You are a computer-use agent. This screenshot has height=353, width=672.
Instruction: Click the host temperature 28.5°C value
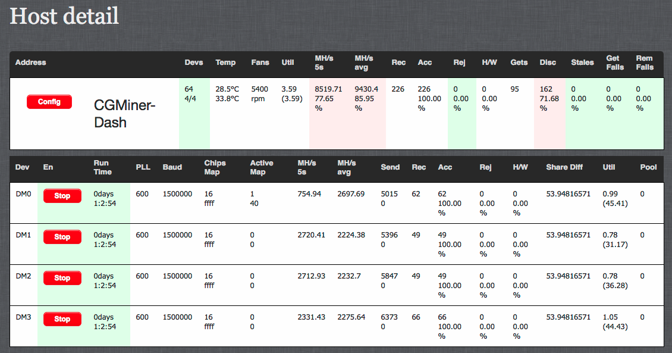click(x=227, y=89)
